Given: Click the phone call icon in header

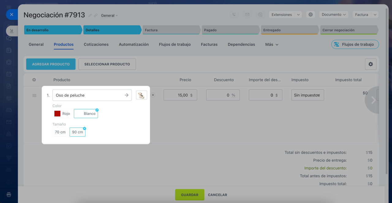Looking at the screenshot, I should (x=234, y=14).
